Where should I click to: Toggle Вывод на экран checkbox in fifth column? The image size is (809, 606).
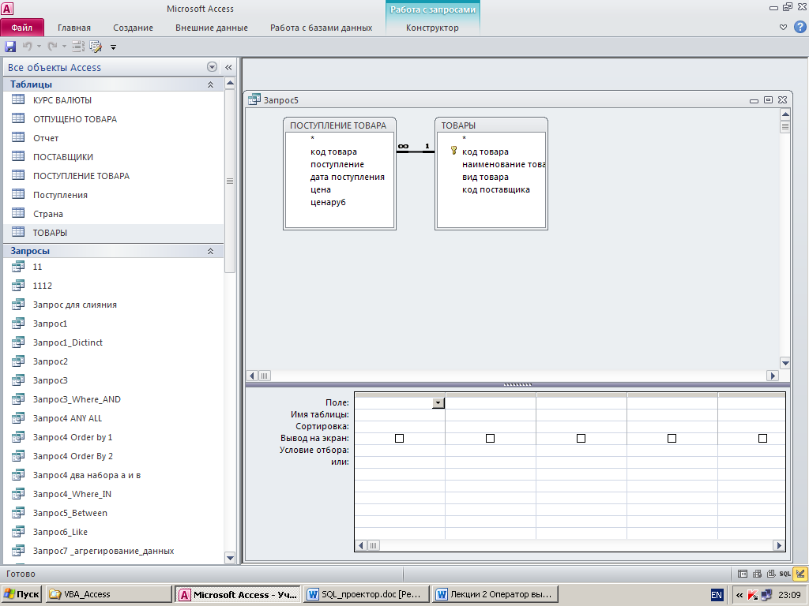point(762,438)
